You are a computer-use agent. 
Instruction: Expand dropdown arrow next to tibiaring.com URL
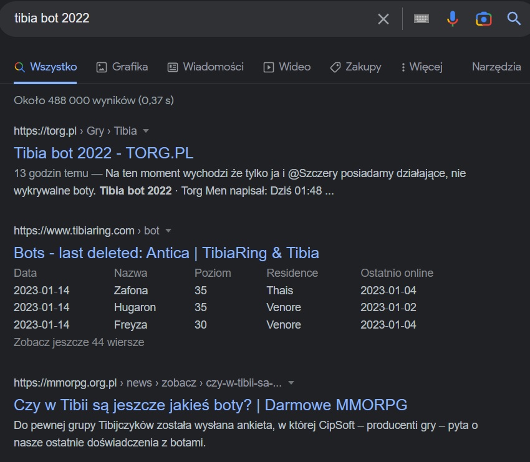click(168, 231)
